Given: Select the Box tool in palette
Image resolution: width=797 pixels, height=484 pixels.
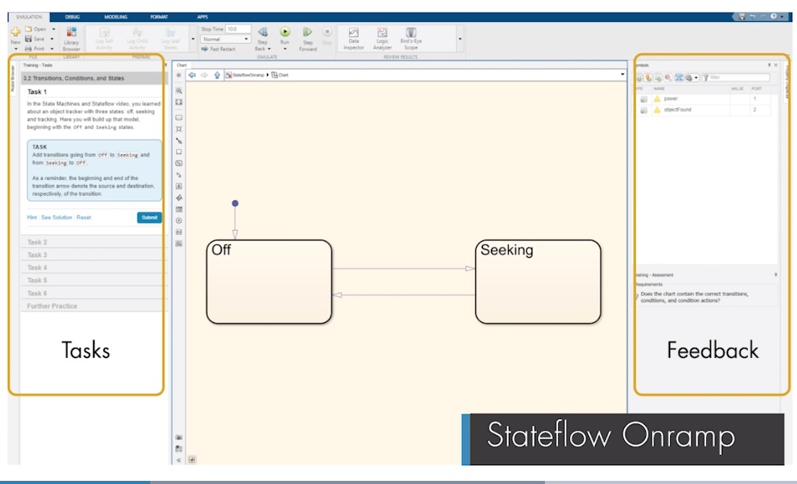Looking at the screenshot, I should point(179,152).
